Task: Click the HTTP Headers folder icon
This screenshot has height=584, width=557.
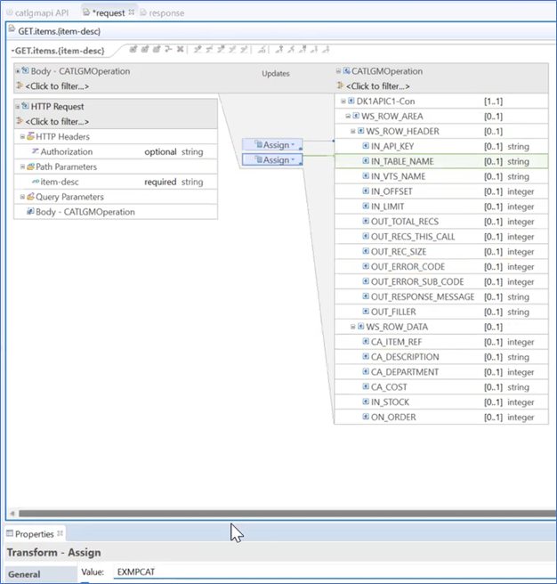Action: click(x=30, y=136)
